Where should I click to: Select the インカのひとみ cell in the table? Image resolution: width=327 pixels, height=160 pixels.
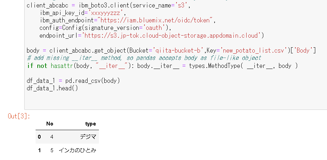77,150
